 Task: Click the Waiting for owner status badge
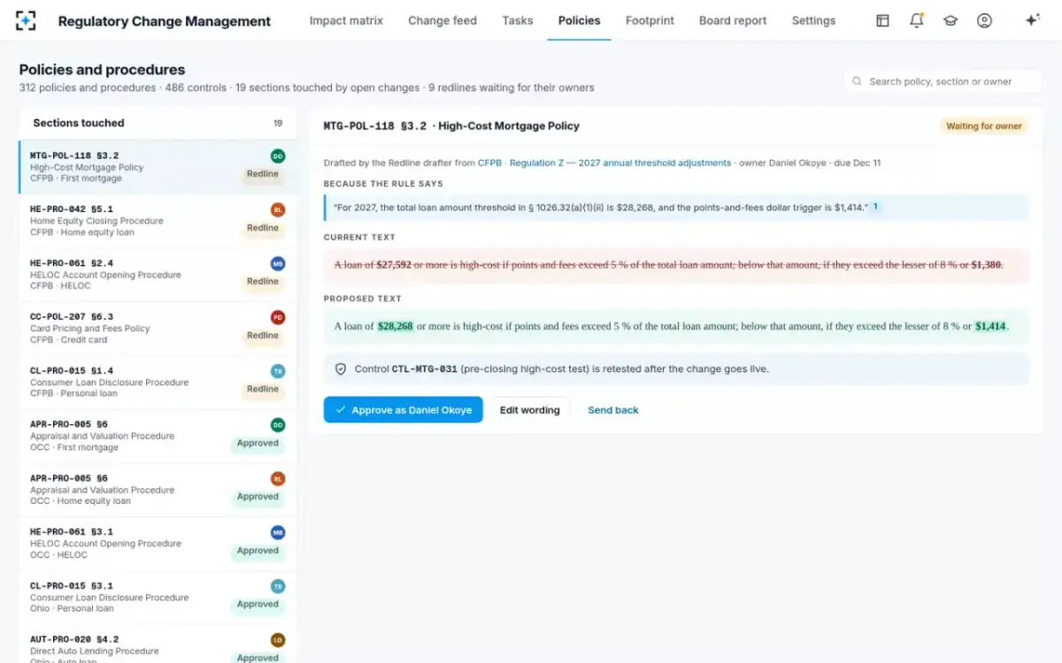[984, 126]
